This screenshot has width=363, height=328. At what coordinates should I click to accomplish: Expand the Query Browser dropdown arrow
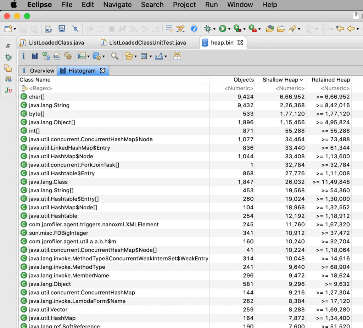[x=104, y=56]
